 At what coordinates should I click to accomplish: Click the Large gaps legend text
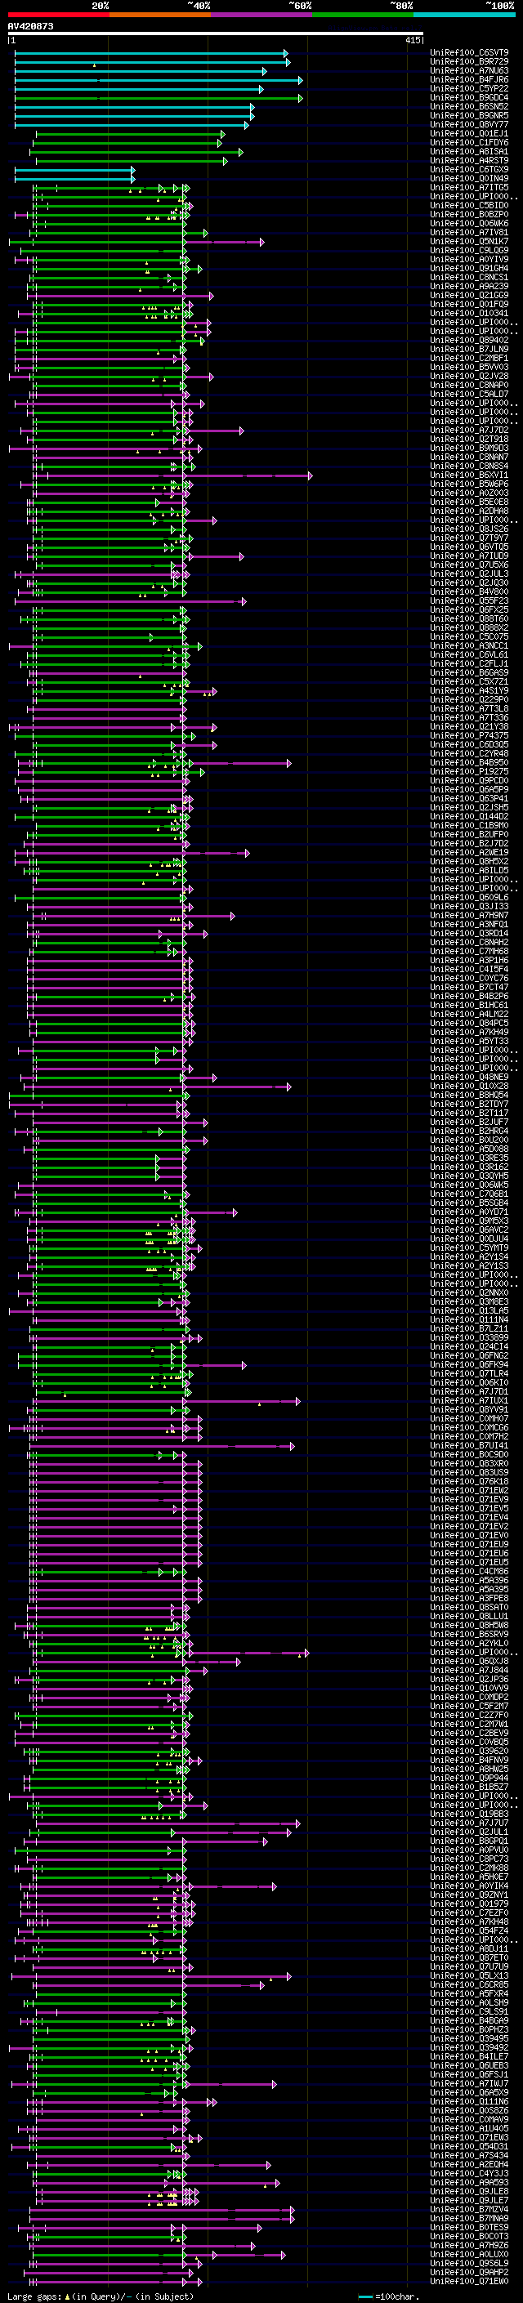[35, 2296]
